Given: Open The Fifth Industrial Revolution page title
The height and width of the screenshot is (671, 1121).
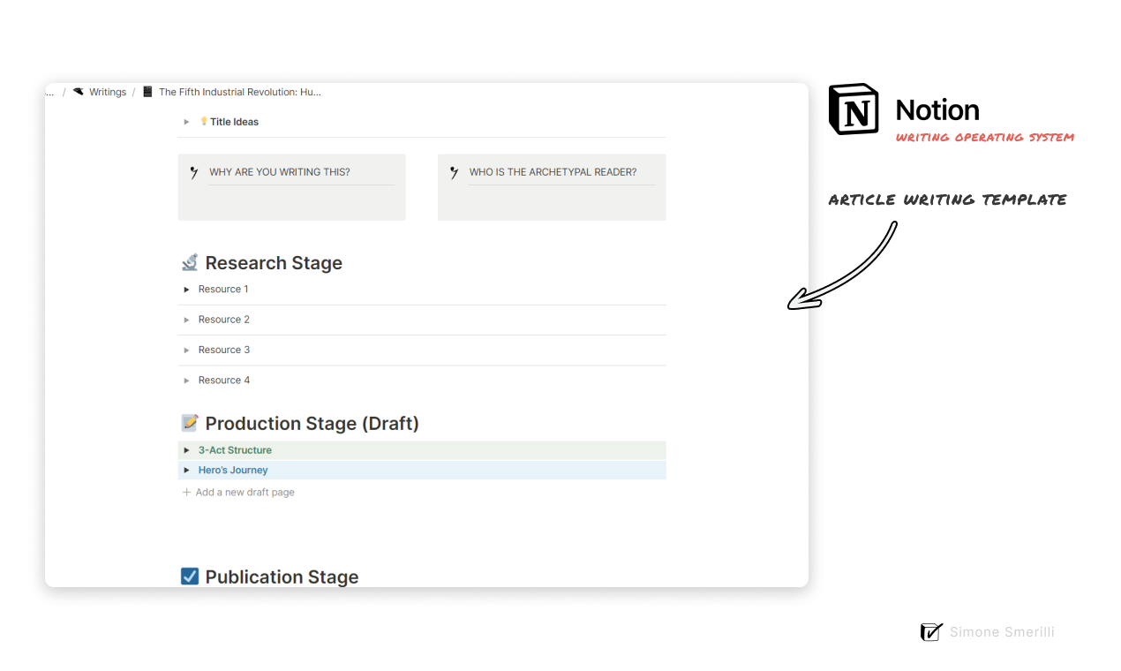Looking at the screenshot, I should [x=240, y=92].
